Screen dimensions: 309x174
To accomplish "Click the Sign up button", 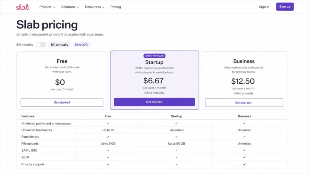I will pyautogui.click(x=285, y=7).
